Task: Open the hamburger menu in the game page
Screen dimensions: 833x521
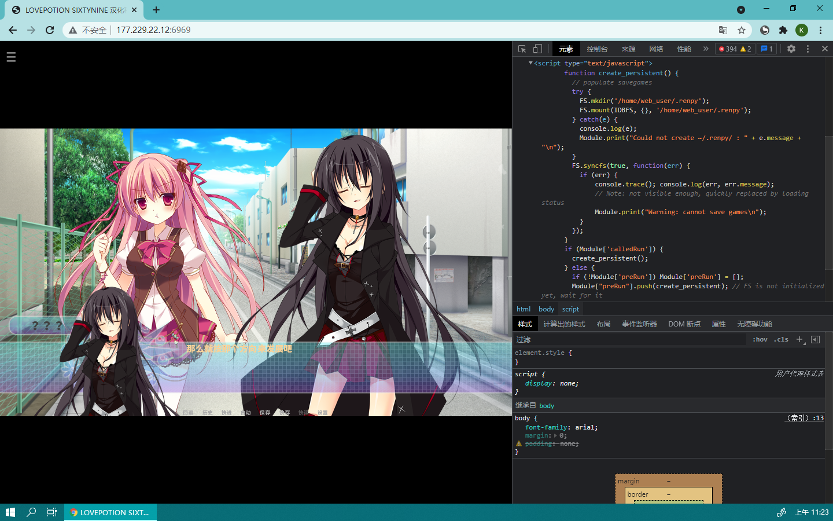Action: click(x=11, y=57)
